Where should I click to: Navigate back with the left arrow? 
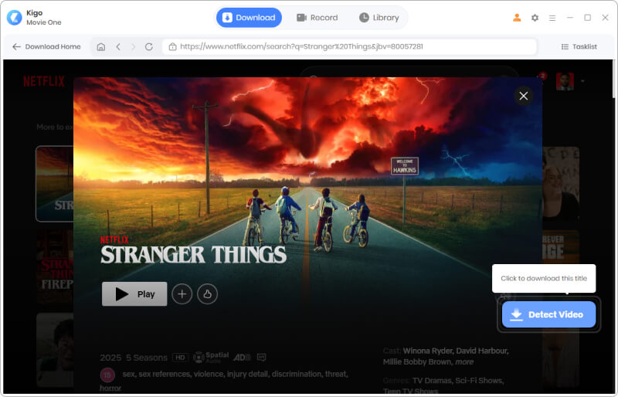point(118,47)
